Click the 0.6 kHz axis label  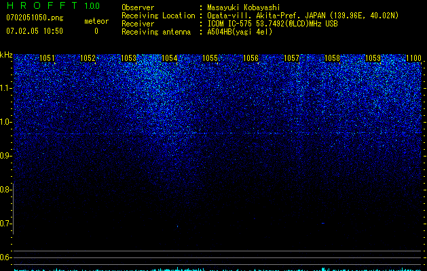pyautogui.click(x=5, y=257)
